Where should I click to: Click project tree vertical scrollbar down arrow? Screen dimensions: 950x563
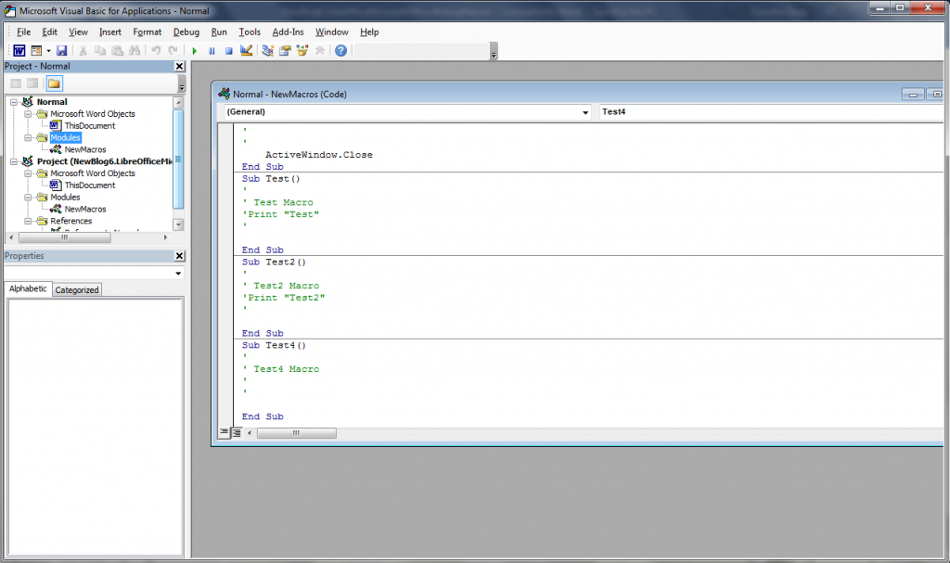click(178, 224)
